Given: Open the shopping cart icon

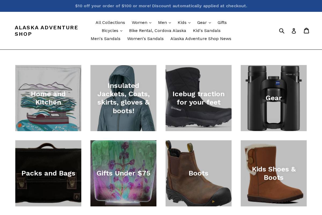Looking at the screenshot, I should [306, 31].
